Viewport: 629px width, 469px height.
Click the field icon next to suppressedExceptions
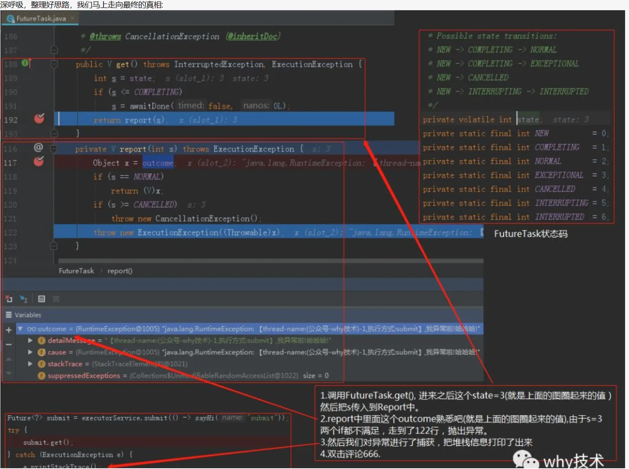41,376
